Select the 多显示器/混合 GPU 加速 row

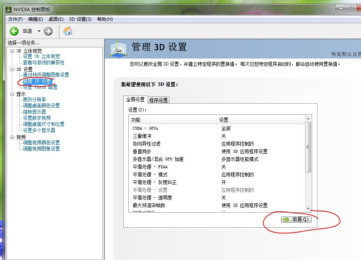(x=217, y=159)
